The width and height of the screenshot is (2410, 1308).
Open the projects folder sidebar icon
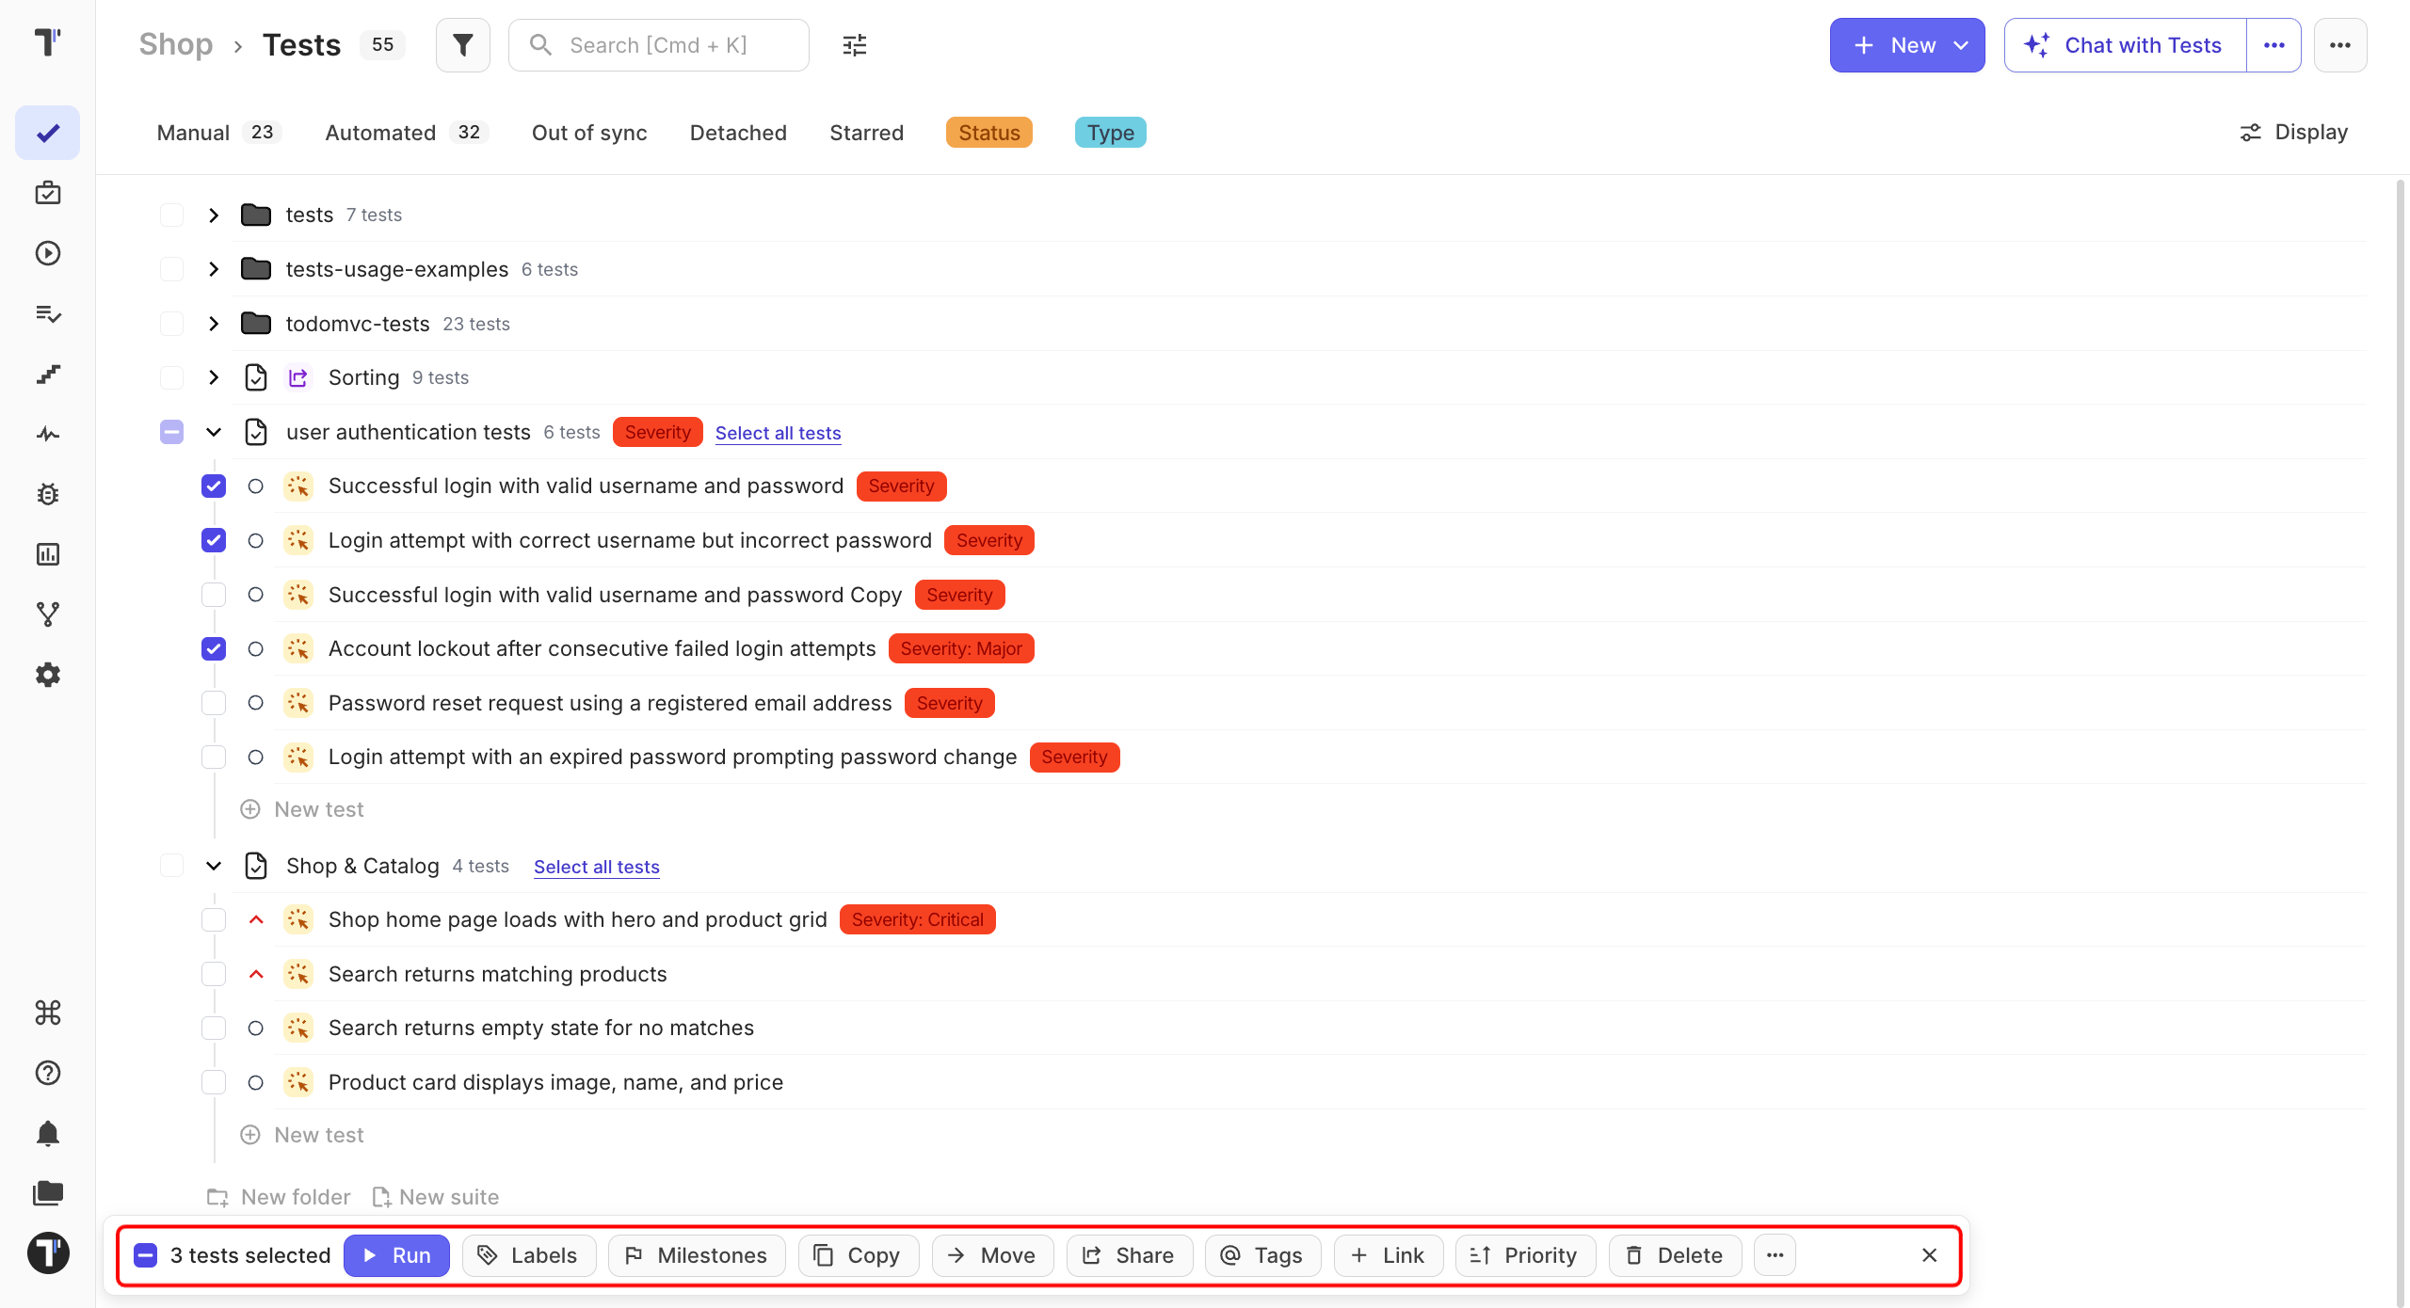coord(48,1193)
